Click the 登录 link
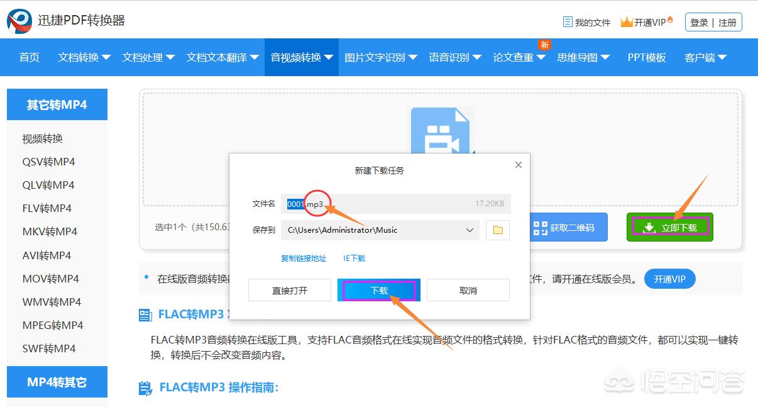The width and height of the screenshot is (758, 407). [699, 23]
